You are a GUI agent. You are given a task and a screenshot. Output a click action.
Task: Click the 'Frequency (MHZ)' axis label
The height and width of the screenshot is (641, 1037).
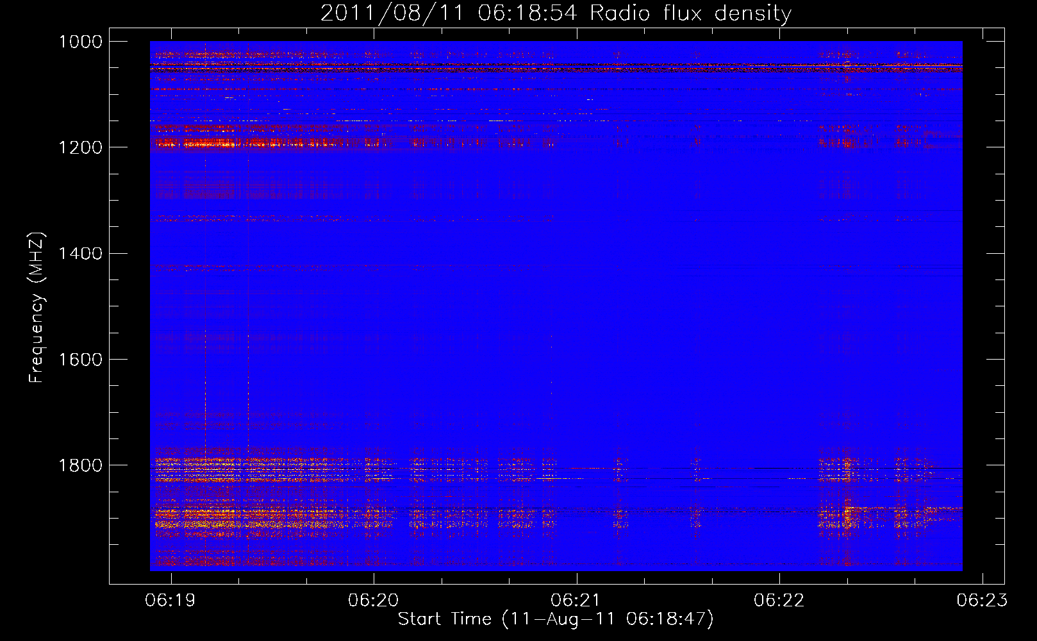point(37,308)
